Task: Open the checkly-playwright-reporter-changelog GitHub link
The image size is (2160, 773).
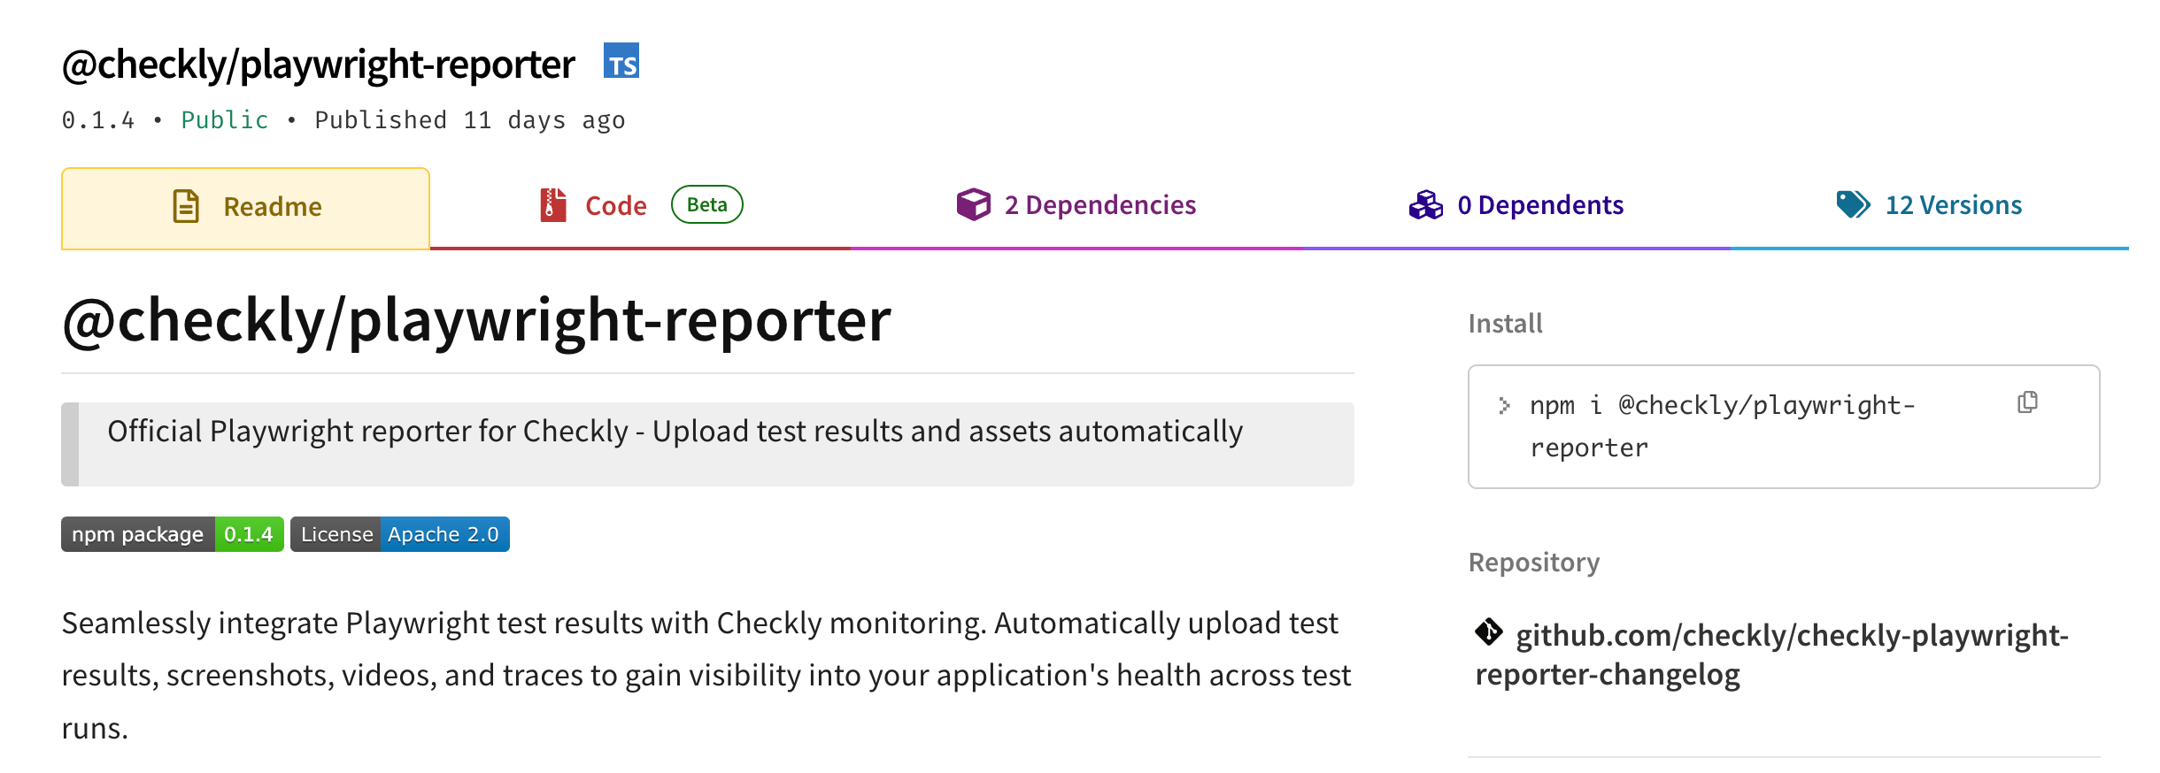Action: 1790,637
